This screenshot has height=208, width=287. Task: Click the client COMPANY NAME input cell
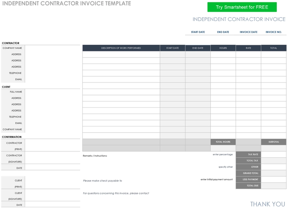click(52, 129)
